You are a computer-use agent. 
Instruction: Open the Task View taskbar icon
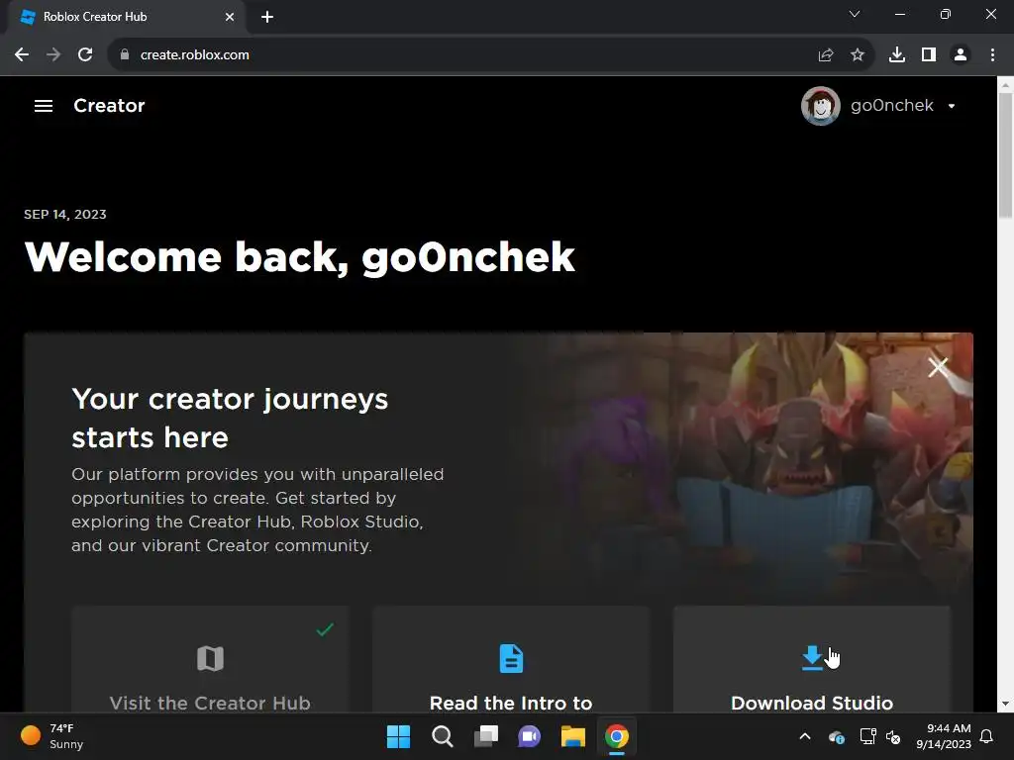tap(485, 736)
